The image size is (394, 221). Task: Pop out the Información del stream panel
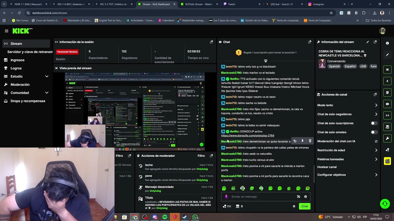coord(375,42)
